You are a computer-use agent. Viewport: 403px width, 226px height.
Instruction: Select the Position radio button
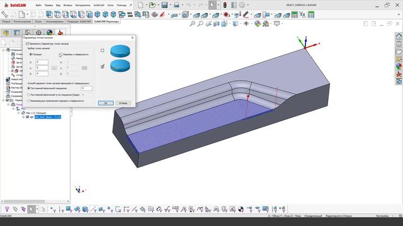click(x=31, y=55)
